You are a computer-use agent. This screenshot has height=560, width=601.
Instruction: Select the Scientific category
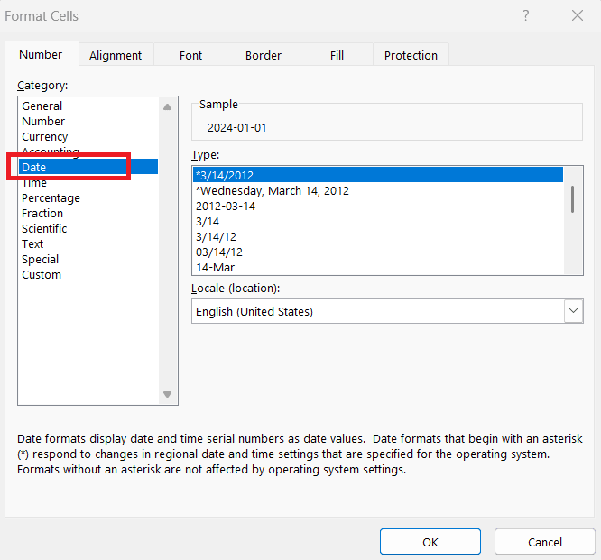pos(44,228)
